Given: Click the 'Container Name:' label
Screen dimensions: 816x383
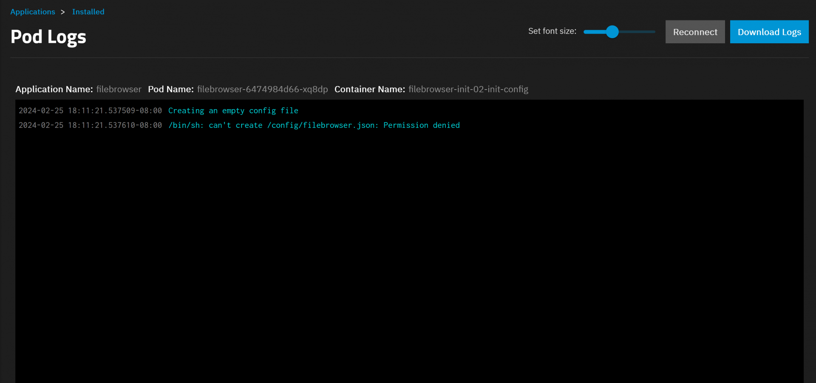Looking at the screenshot, I should coord(370,89).
